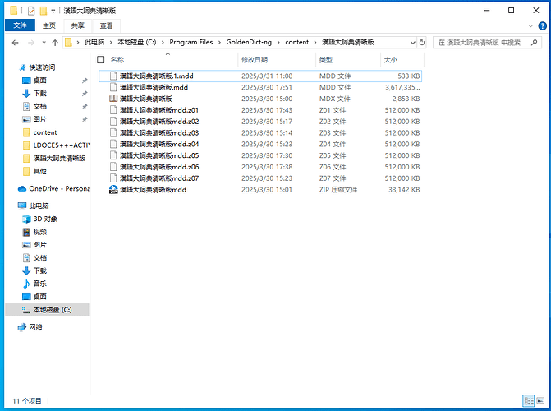The width and height of the screenshot is (551, 411).
Task: Select GoldenDict-ng in the address breadcrumb
Action: [249, 42]
